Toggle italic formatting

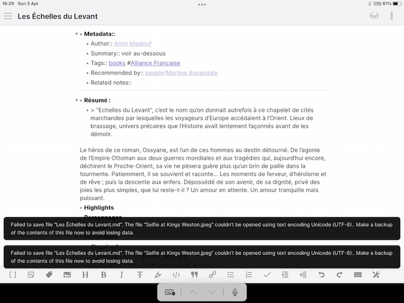point(122,275)
